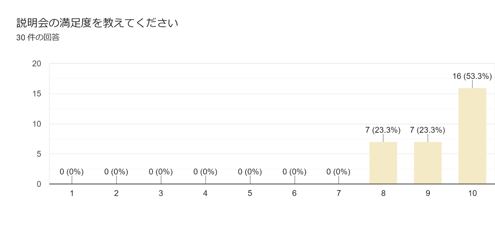Click the "0 (0%)" label above rating 7
495x234 pixels.
pos(339,172)
